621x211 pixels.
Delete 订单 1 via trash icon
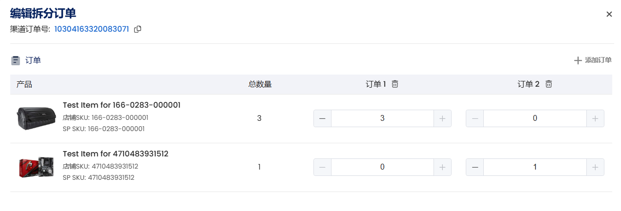tap(395, 84)
